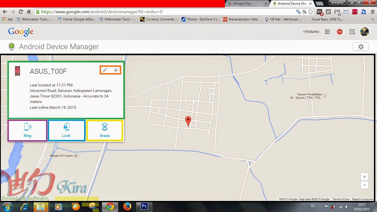Click Taman Pendidikan Al-Quran map marker
This screenshot has height=212, width=377.
pos(325,96)
